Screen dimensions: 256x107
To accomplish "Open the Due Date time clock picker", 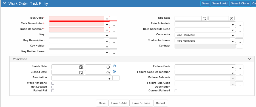I will click(232, 18).
